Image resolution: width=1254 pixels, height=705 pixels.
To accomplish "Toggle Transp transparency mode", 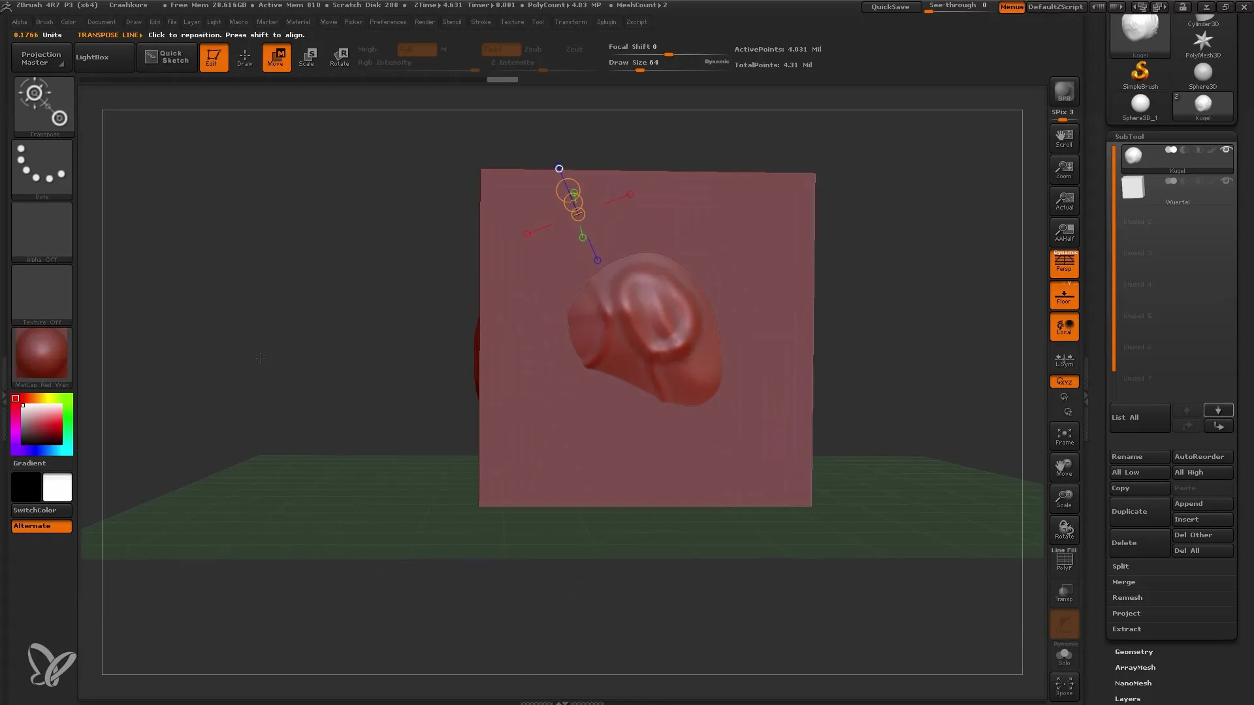I will [x=1064, y=593].
